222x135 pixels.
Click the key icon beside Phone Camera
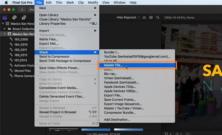tap(11, 76)
